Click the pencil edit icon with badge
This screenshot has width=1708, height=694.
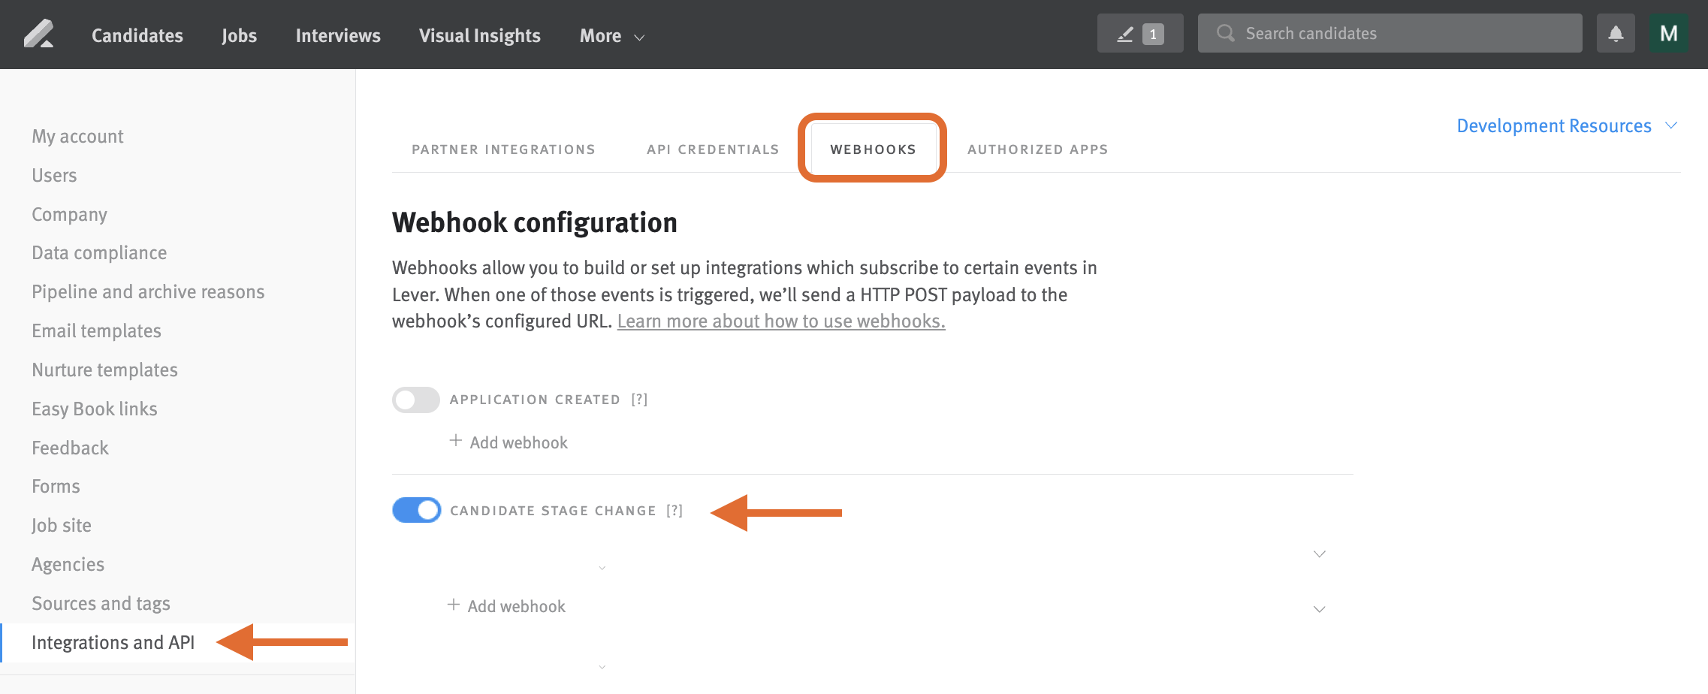[x=1139, y=33]
